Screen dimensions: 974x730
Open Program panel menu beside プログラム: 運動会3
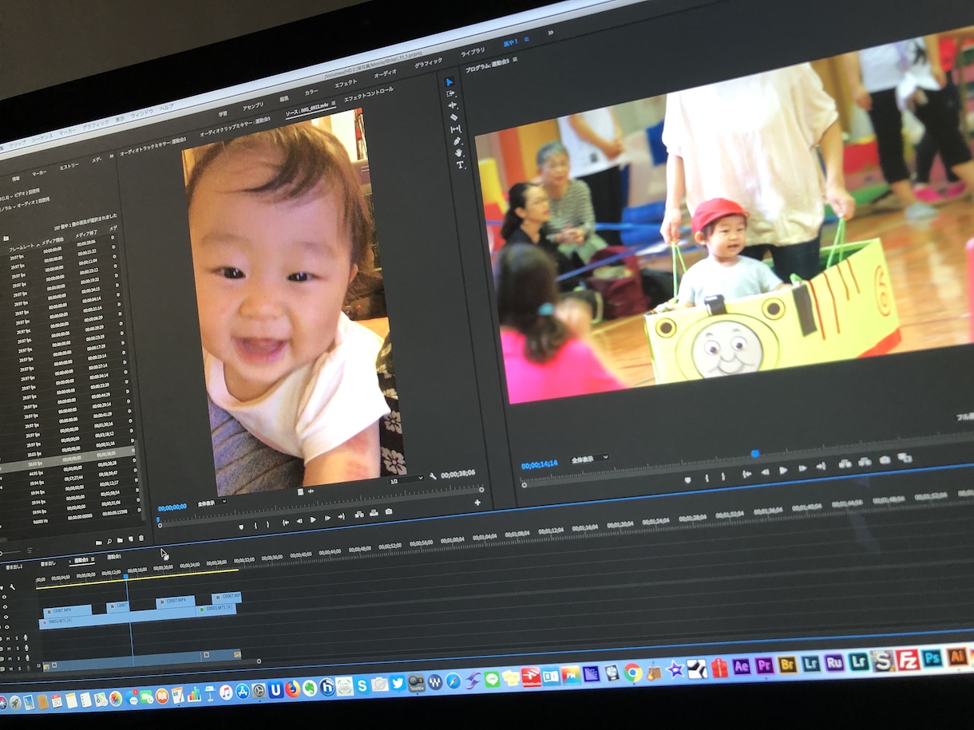(x=515, y=60)
